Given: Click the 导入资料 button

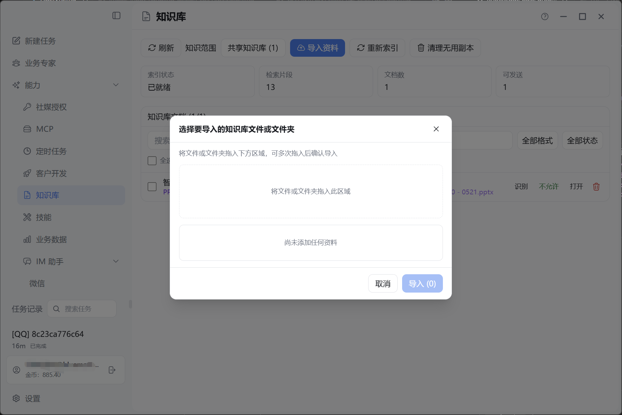Looking at the screenshot, I should click(317, 48).
